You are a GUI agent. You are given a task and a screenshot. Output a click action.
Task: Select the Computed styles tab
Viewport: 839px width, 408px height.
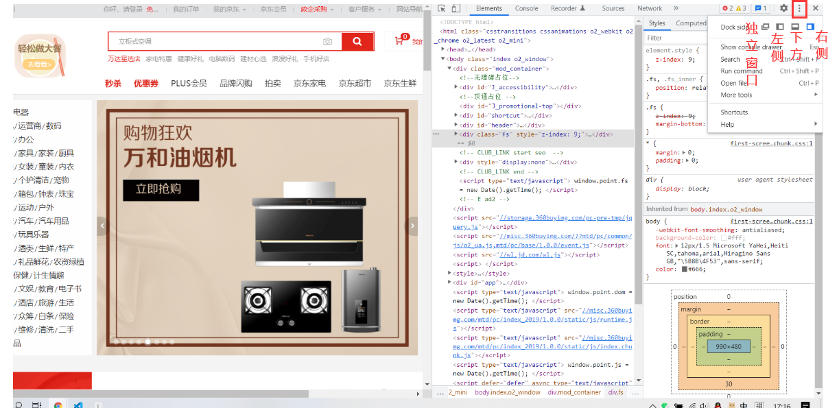(691, 23)
